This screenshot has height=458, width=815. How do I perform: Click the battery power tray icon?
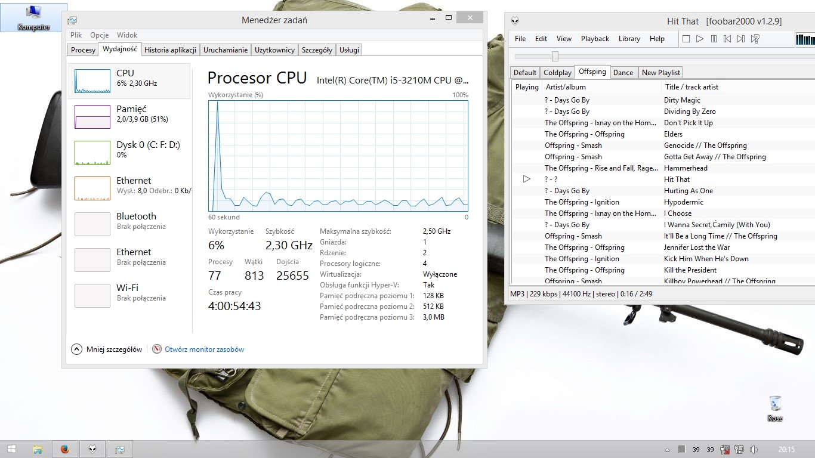point(726,450)
